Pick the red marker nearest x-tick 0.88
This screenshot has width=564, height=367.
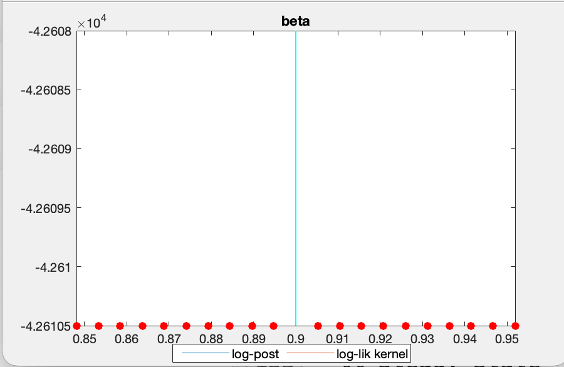[208, 326]
